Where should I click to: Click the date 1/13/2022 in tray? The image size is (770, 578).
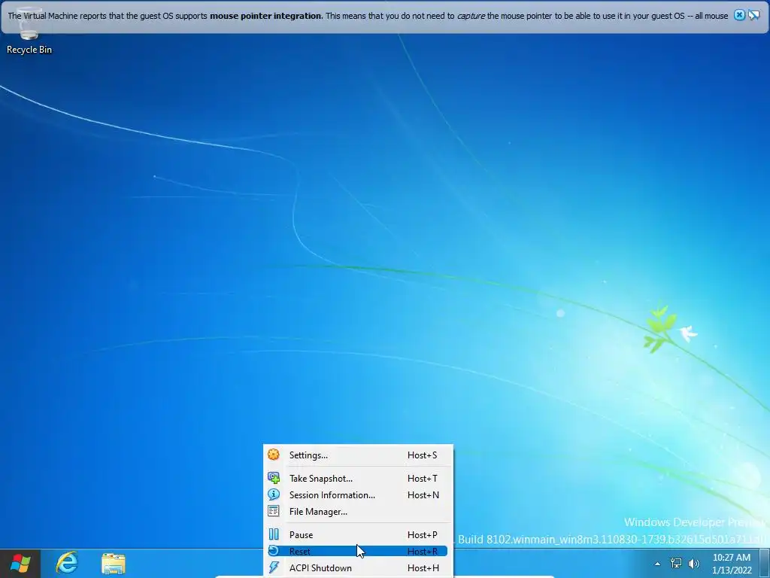coord(732,570)
